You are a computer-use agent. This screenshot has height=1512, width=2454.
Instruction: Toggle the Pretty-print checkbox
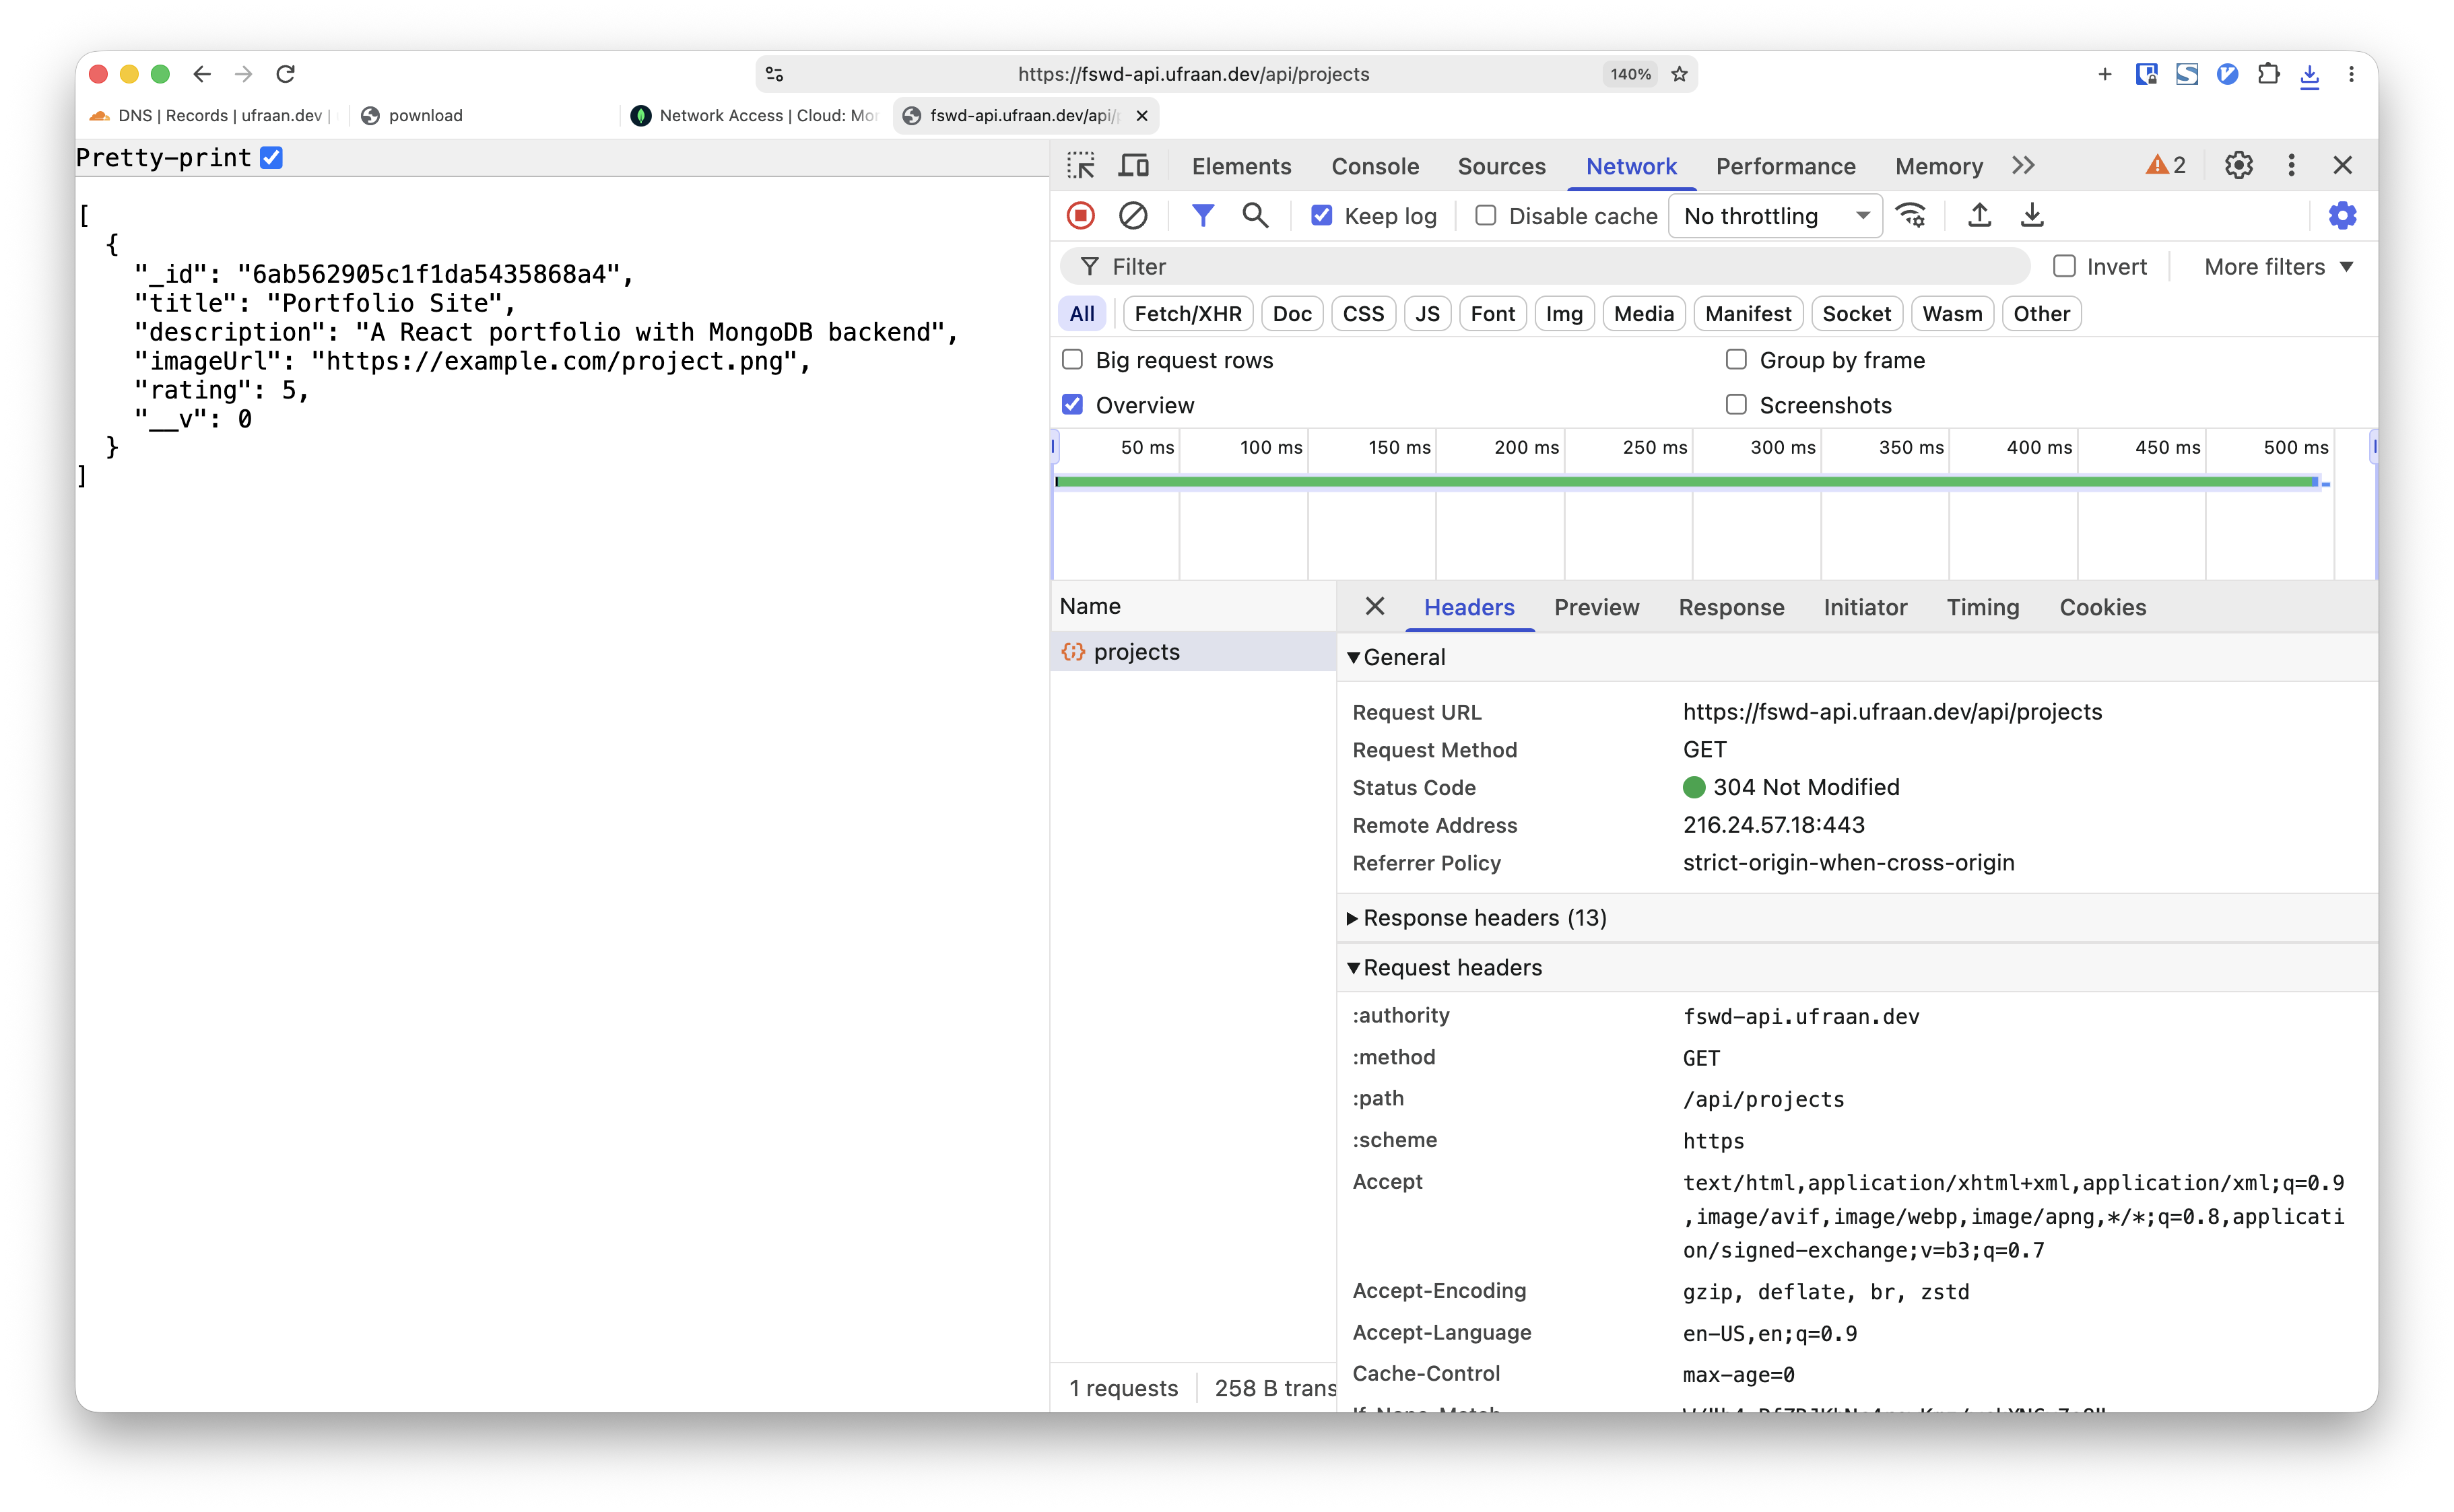point(271,157)
